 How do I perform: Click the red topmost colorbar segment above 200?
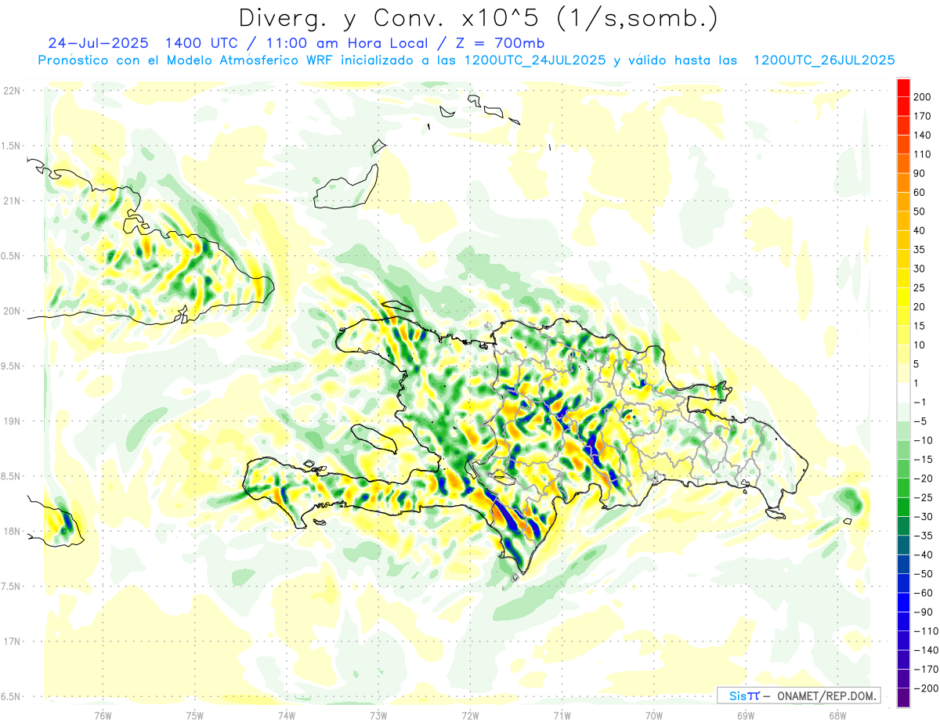pyautogui.click(x=903, y=87)
